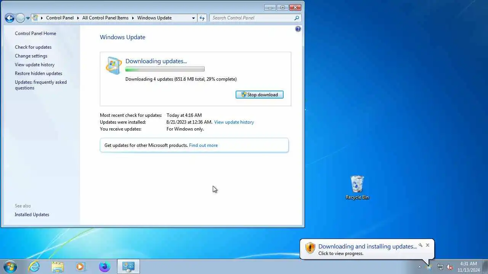Viewport: 488px width, 274px height.
Task: Open the recent pages dropdown arrow
Action: click(x=28, y=18)
